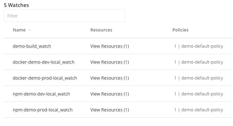The image size is (233, 126).
Task: View Resources for docker-demo-dev-local_watch
Action: pos(110,62)
